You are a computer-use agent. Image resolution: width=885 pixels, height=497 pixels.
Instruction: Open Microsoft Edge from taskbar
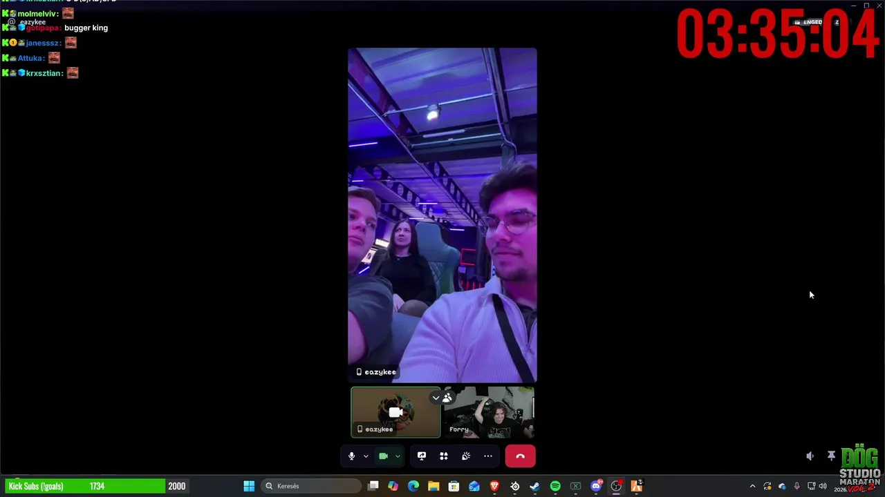coord(413,486)
